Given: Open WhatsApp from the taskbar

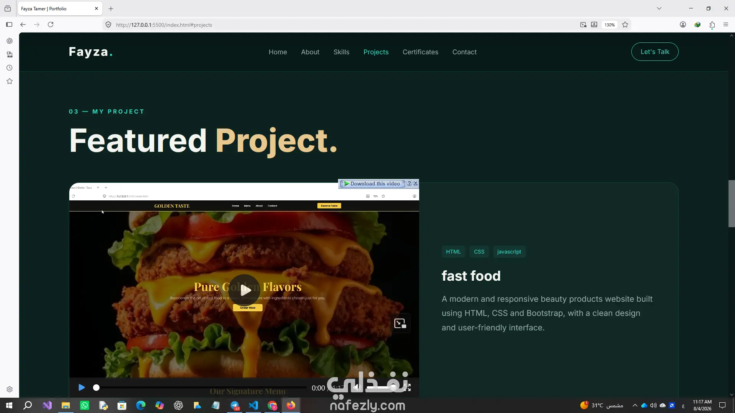Looking at the screenshot, I should click(x=85, y=405).
